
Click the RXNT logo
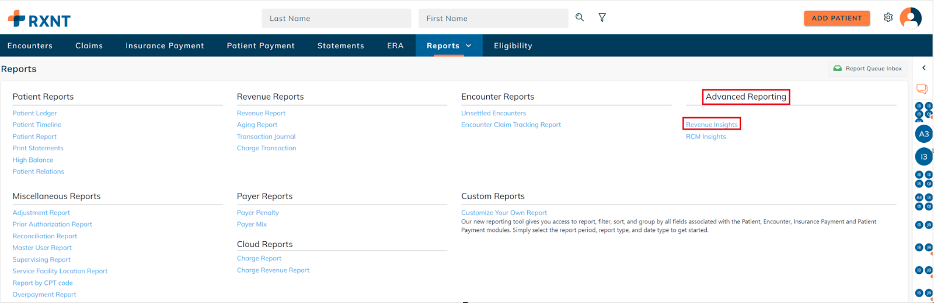point(39,19)
